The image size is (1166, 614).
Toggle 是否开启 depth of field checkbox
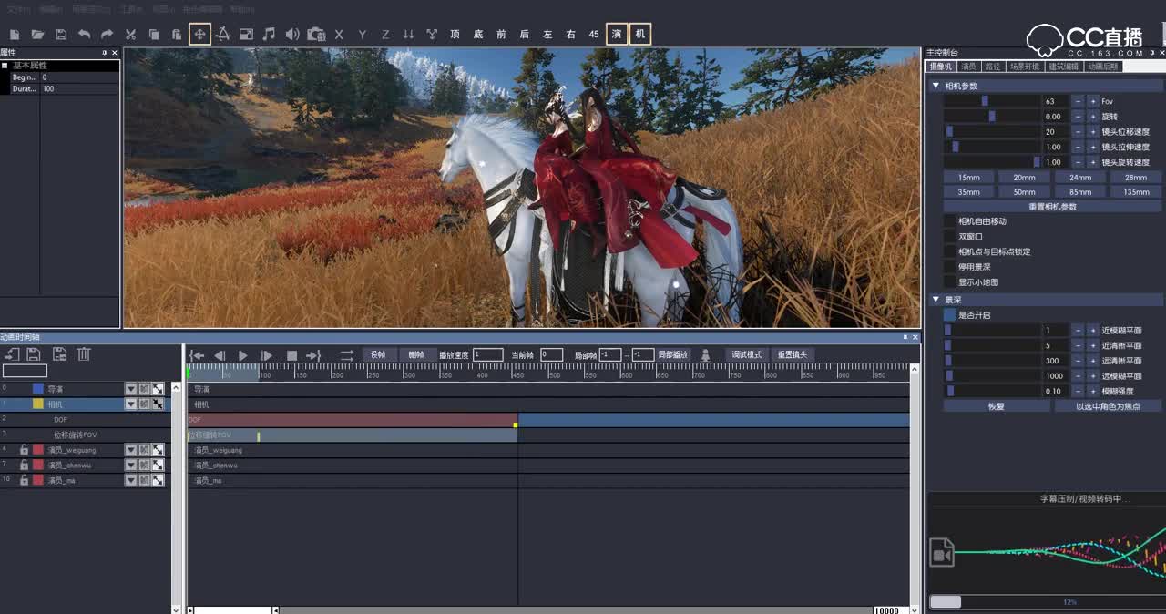(950, 314)
